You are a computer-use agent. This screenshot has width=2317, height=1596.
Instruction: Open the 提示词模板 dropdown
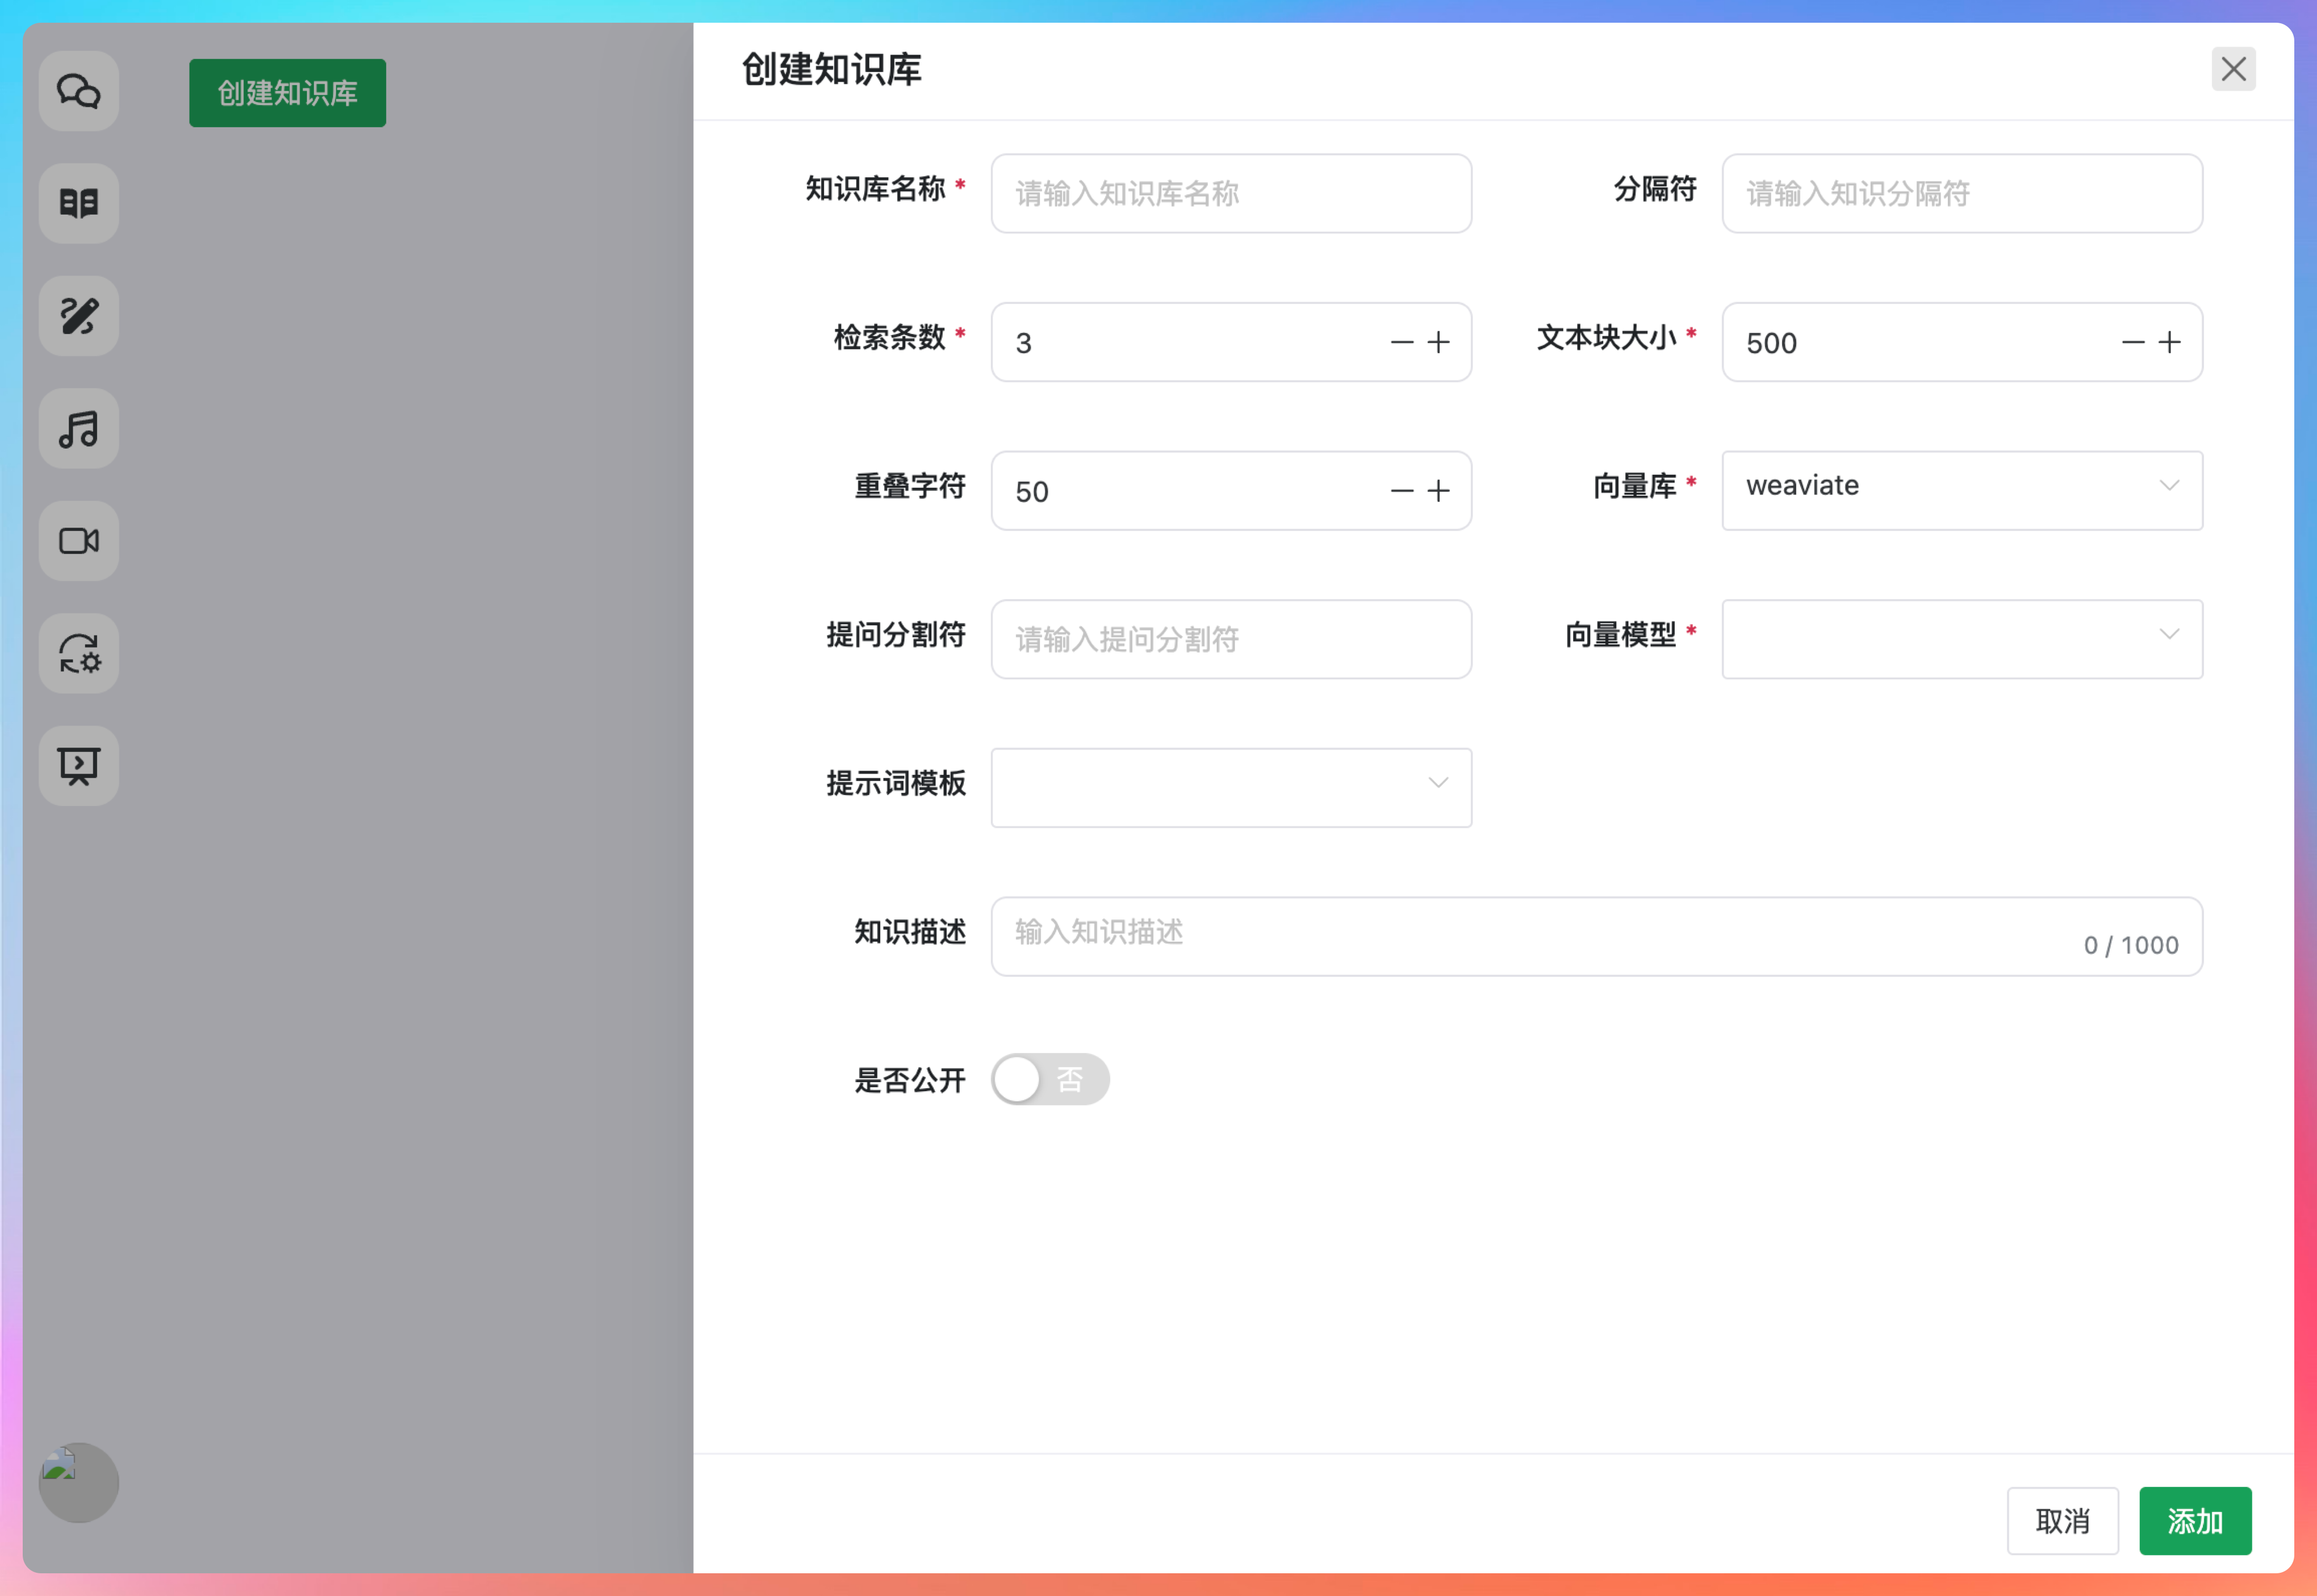[1231, 787]
